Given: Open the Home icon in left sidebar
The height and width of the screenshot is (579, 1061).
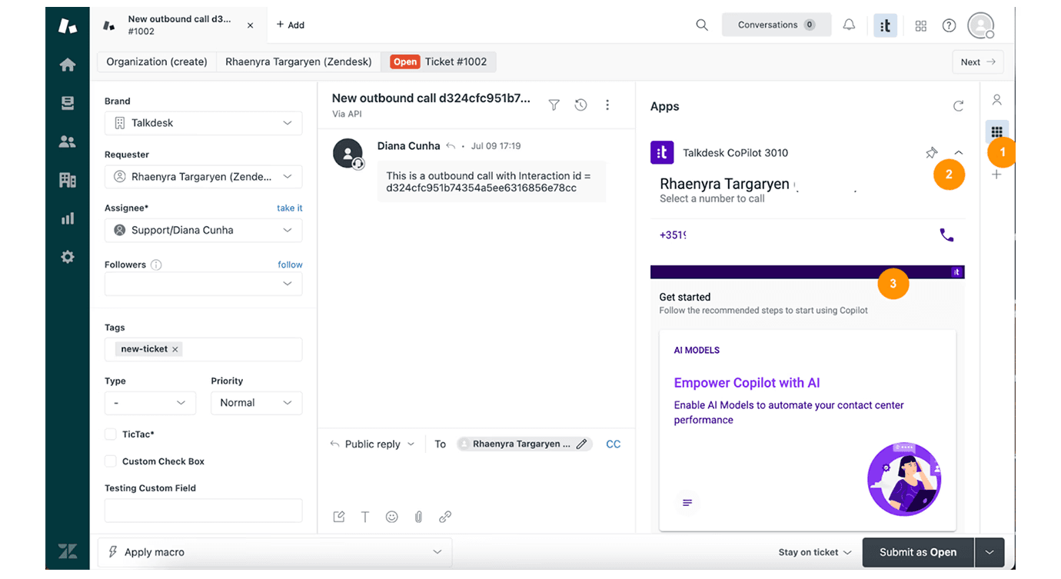Looking at the screenshot, I should point(68,65).
